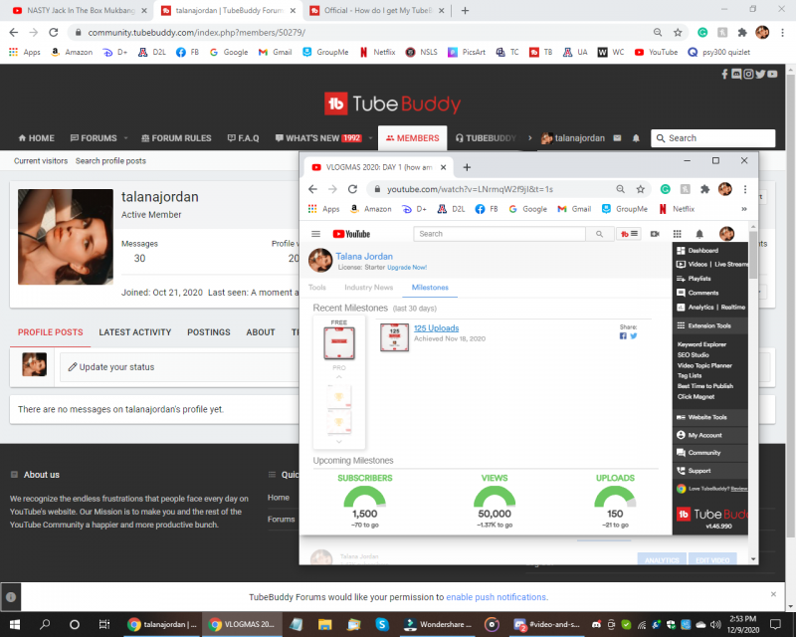Switch to the Industry News tab

368,288
